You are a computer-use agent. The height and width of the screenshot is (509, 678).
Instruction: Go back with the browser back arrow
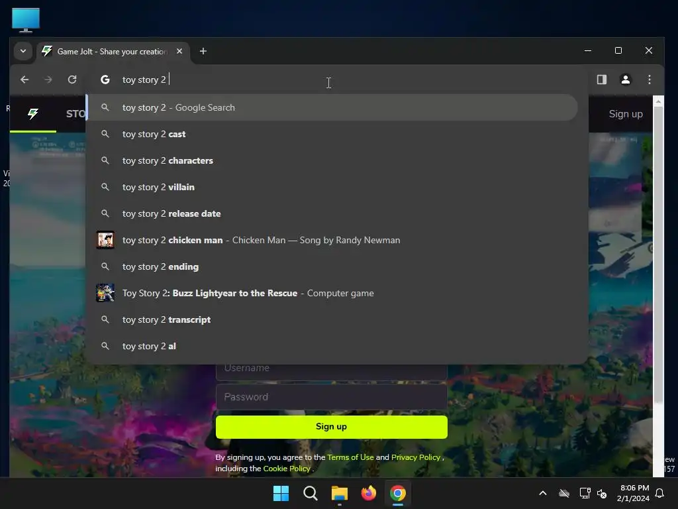coord(24,80)
